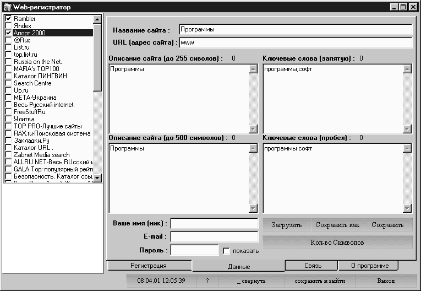Click the site list scrollbar thumb
Viewport: 421px width, 291px height.
(x=97, y=57)
